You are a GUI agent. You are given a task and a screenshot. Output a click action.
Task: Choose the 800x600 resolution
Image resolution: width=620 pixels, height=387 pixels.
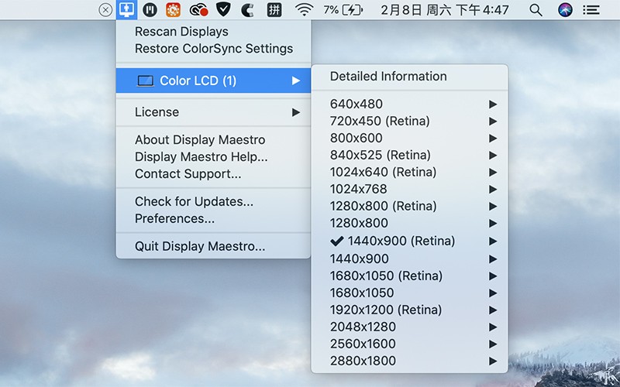[409, 138]
